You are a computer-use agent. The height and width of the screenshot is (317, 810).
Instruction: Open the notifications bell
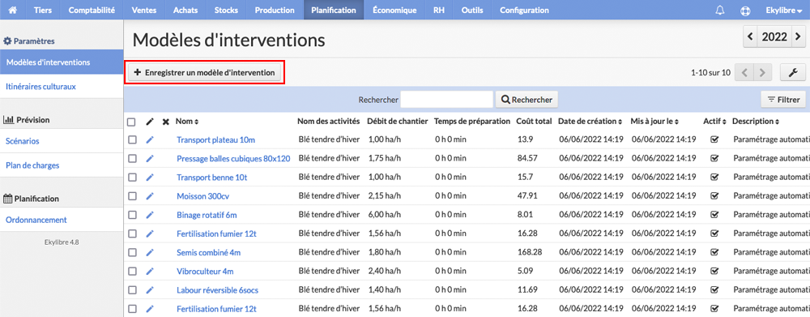719,10
